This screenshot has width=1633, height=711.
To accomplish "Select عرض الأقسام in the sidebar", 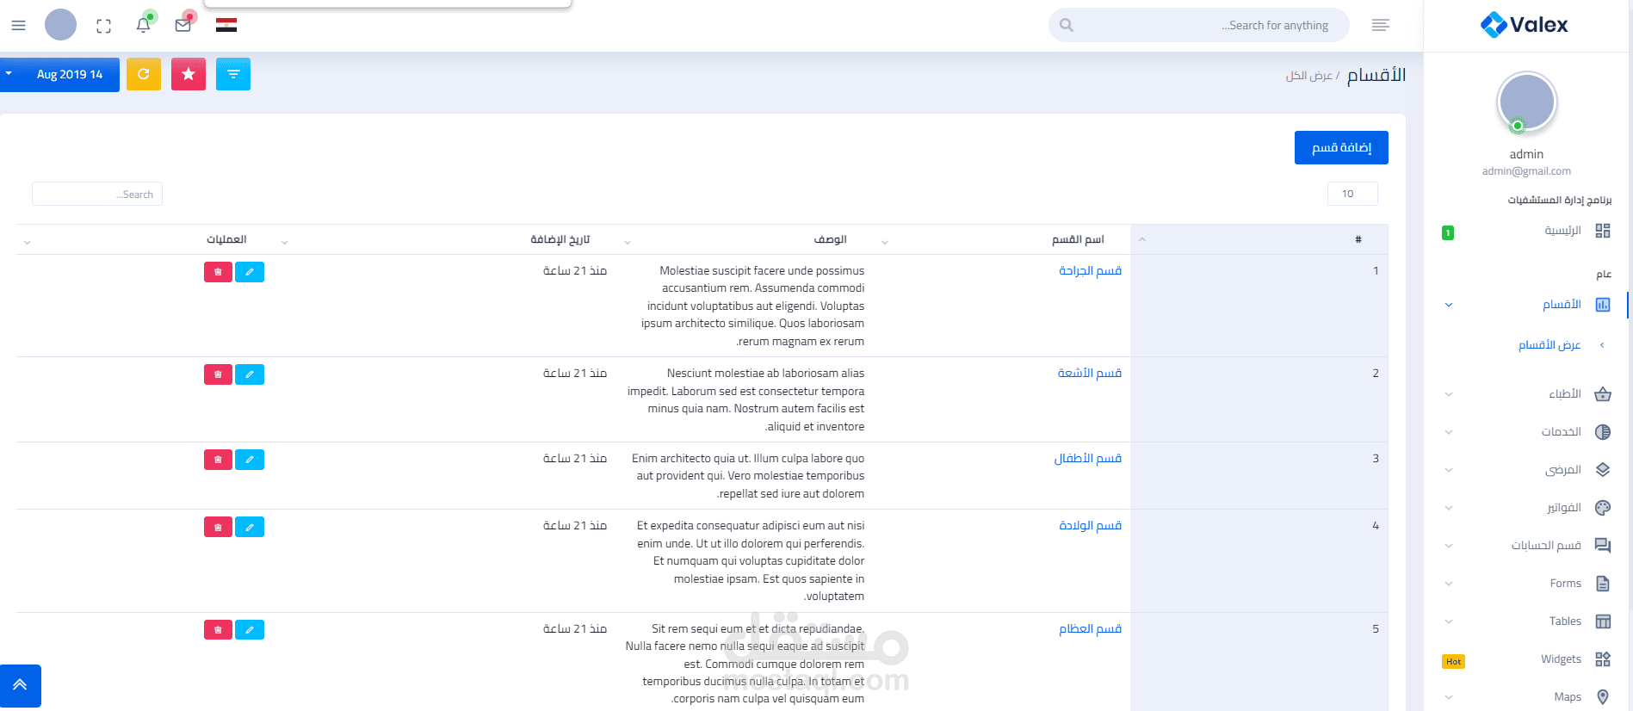I will [x=1549, y=345].
